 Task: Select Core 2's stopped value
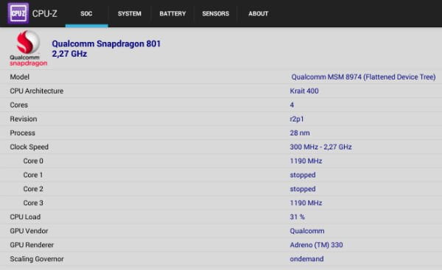[303, 189]
